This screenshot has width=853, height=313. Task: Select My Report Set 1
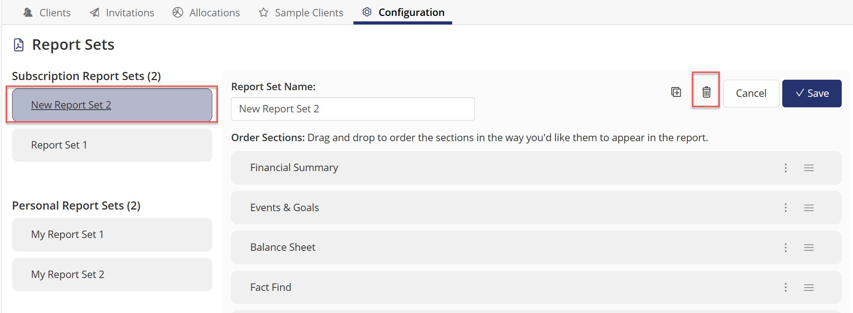(x=112, y=234)
